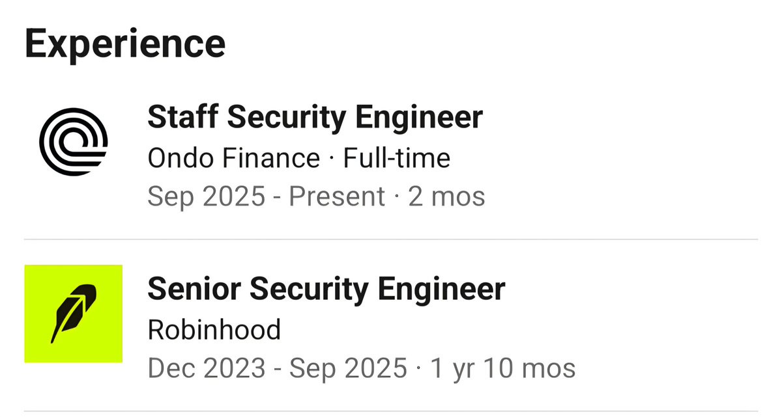Click the Ondo Finance circular logo
The image size is (782, 417).
pos(73,141)
